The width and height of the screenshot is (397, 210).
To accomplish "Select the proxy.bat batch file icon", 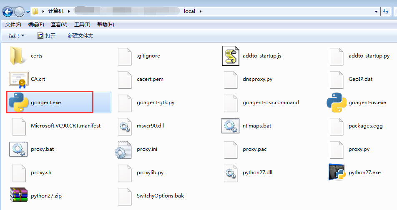I will click(18, 149).
